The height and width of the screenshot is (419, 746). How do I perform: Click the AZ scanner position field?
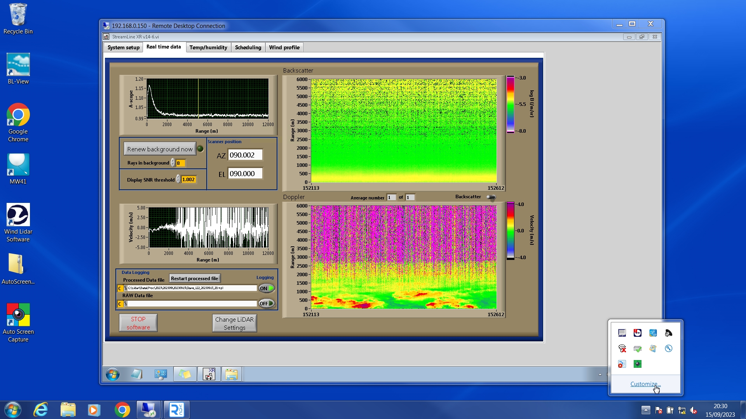[245, 155]
